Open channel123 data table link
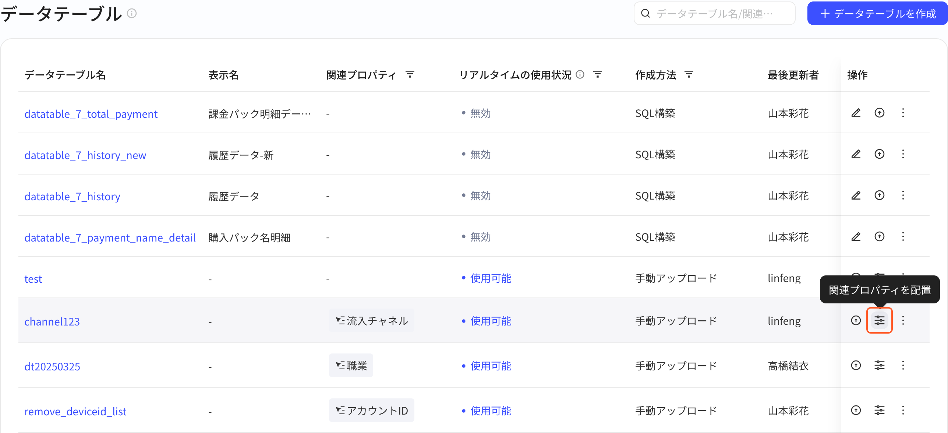 click(x=52, y=321)
